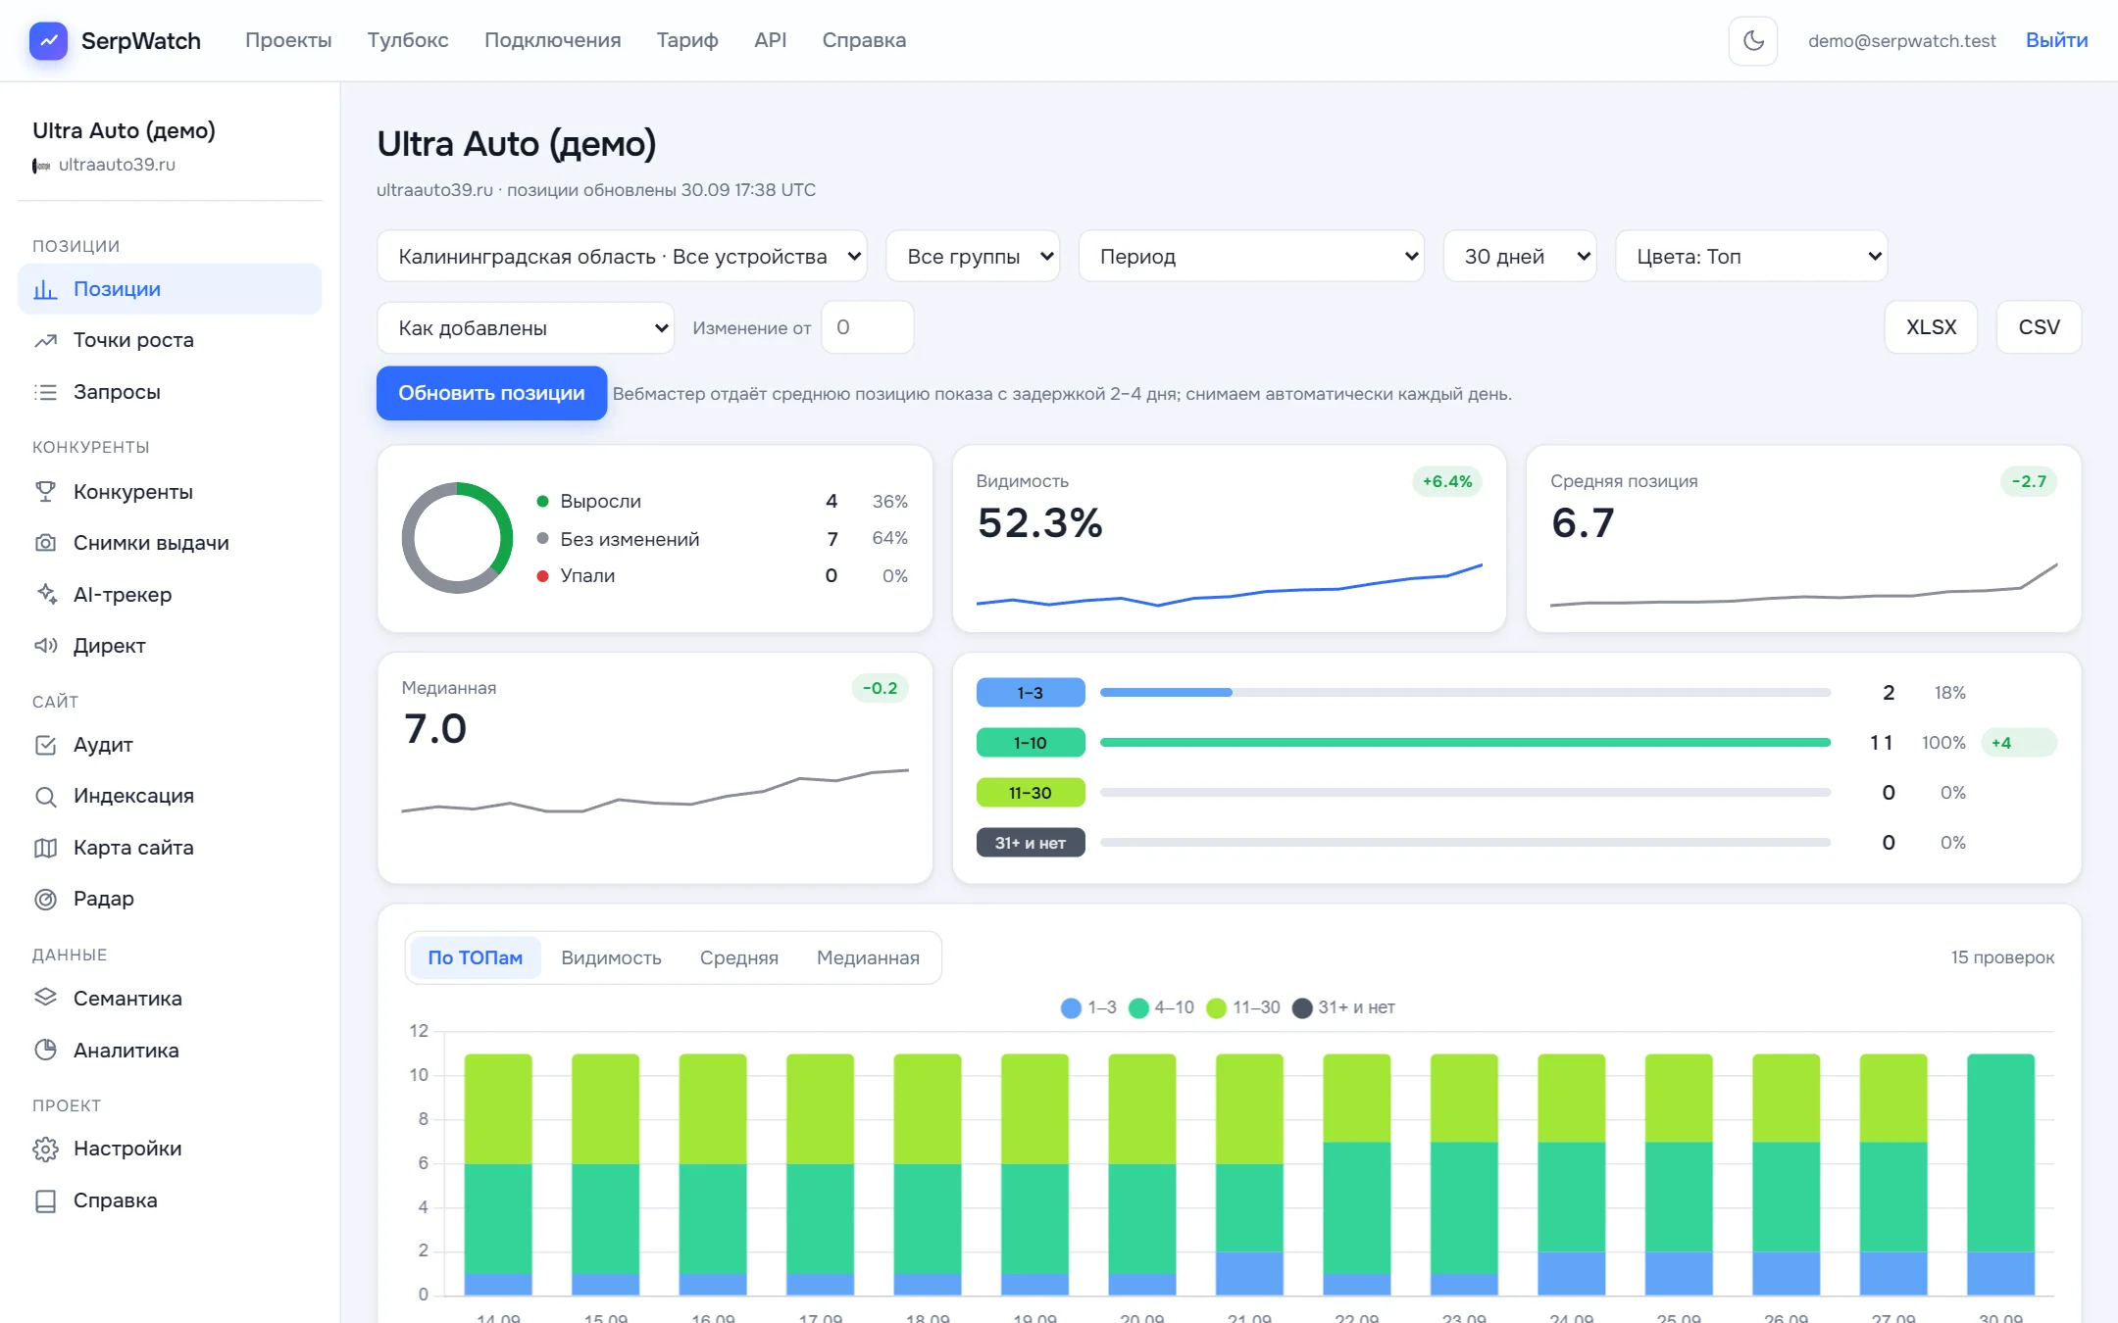Viewport: 2118px width, 1323px height.
Task: Focus the Изменение от input field
Action: point(867,327)
